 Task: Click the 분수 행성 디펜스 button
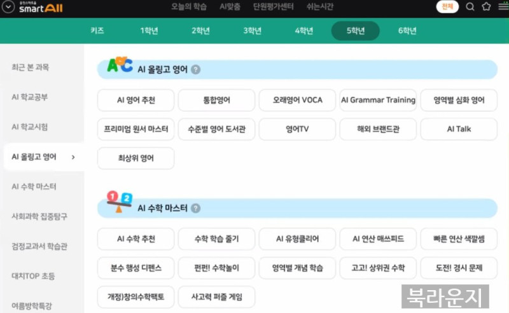(x=136, y=268)
